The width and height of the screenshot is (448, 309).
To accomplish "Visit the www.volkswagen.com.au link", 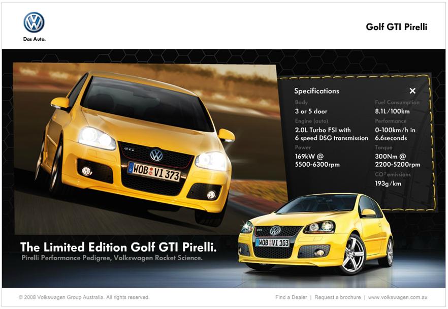I will [x=398, y=297].
